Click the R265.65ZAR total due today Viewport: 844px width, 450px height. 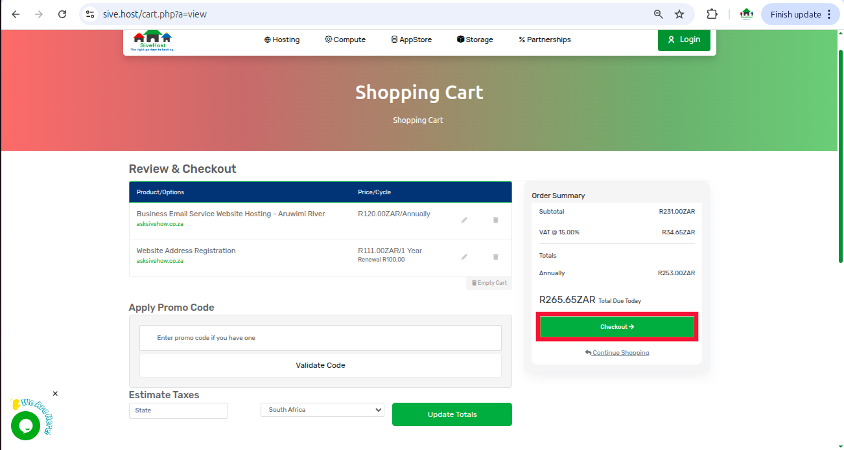(x=567, y=300)
